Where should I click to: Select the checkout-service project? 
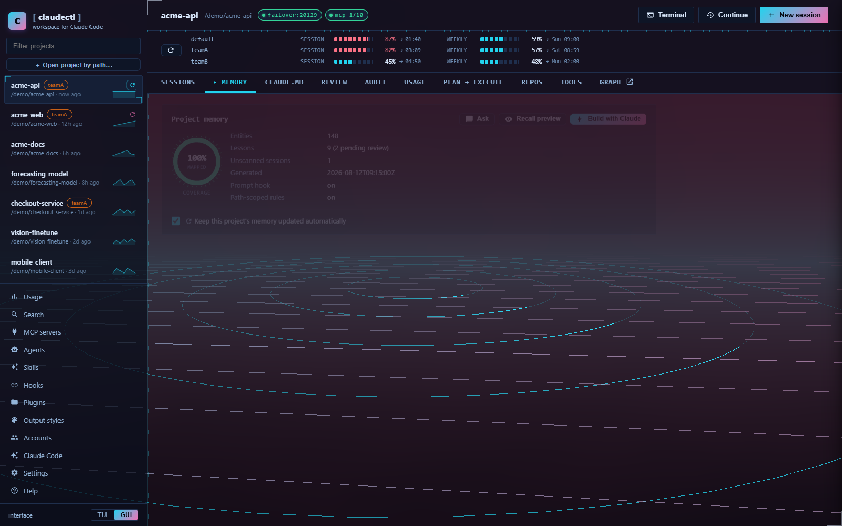[x=73, y=207]
